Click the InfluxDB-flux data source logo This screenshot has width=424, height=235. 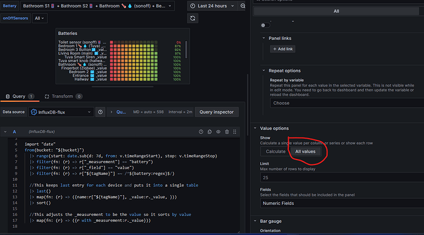point(34,112)
